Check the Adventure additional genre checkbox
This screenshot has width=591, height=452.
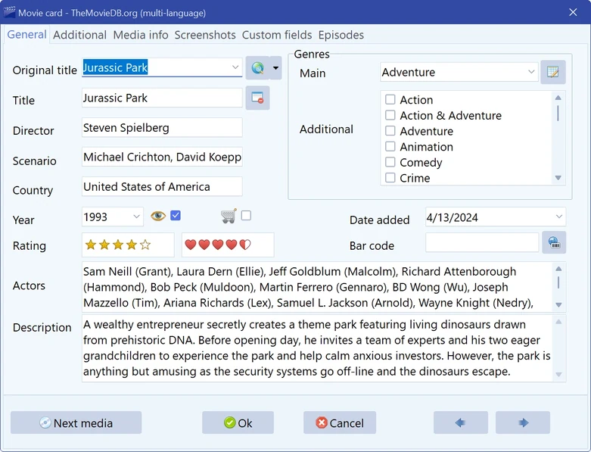(390, 131)
